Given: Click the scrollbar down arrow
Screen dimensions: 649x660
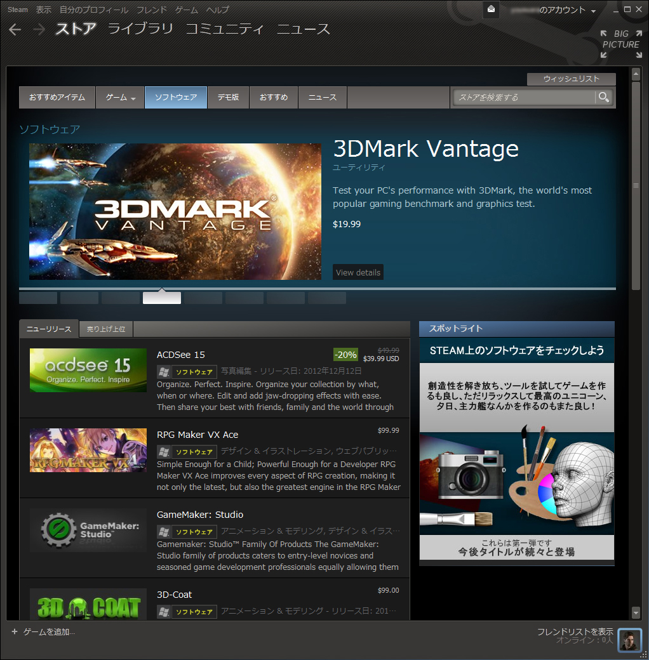Looking at the screenshot, I should (636, 612).
